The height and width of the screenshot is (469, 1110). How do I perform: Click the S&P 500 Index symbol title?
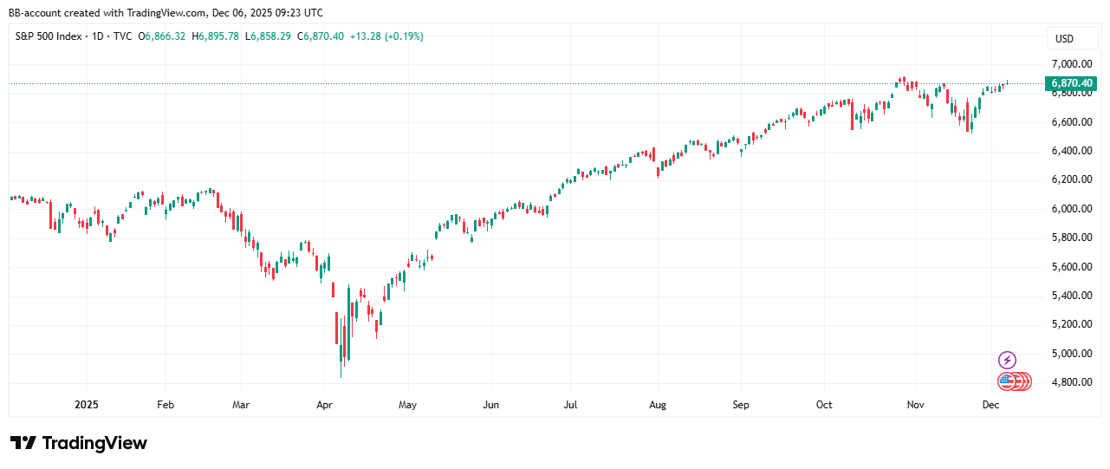pos(50,36)
